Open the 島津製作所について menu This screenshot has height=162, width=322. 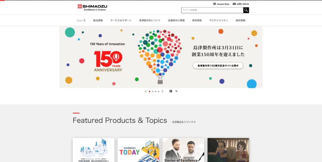150,20
